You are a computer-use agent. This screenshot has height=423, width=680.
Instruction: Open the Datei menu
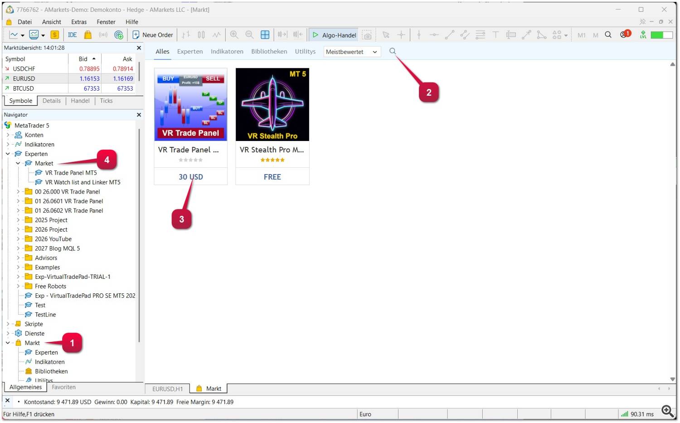click(24, 22)
